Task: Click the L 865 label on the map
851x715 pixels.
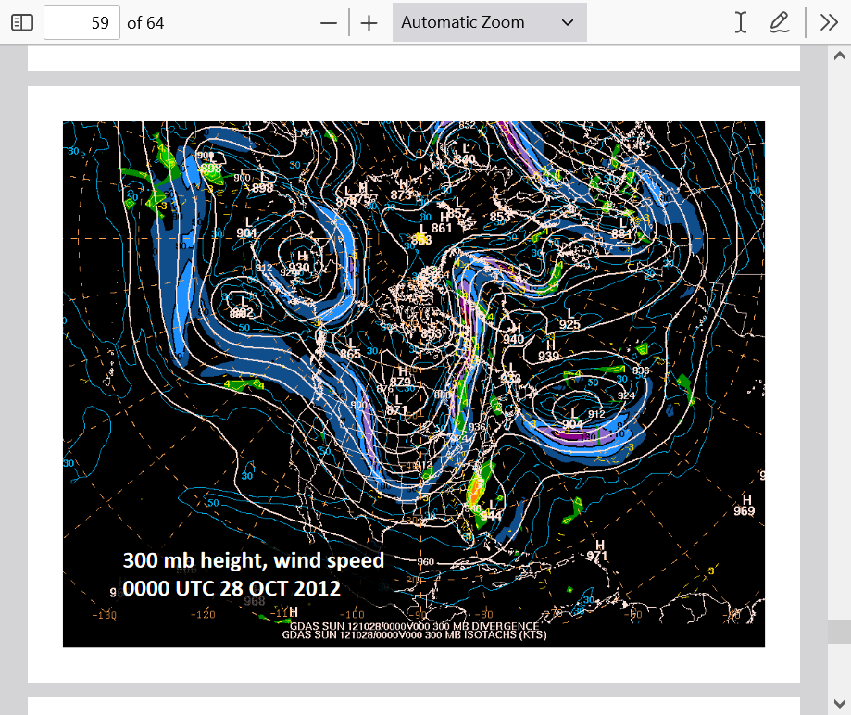Action: 350,349
